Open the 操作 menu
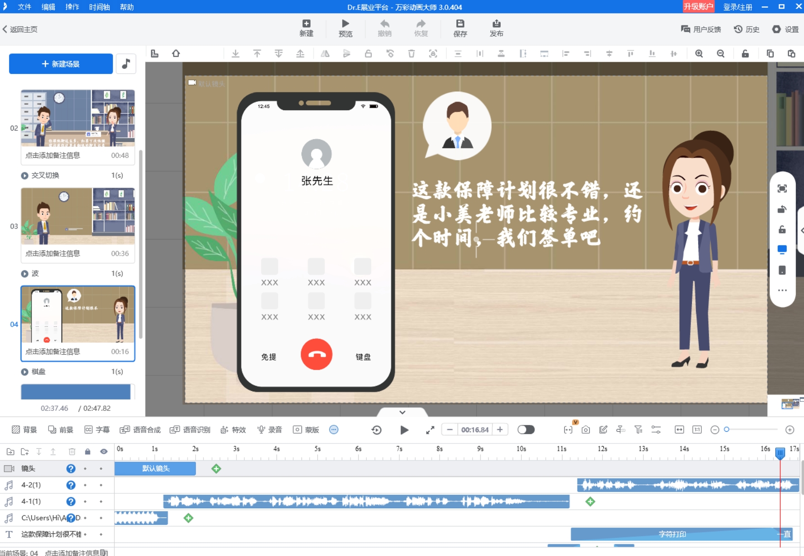Screen dimensions: 804x556 pos(72,7)
